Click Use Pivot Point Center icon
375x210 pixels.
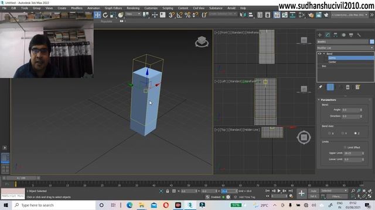pyautogui.click(x=145, y=15)
